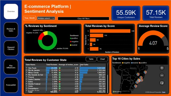Open Keyword Clusters page
The image size is (171, 96).
coord(11,48)
